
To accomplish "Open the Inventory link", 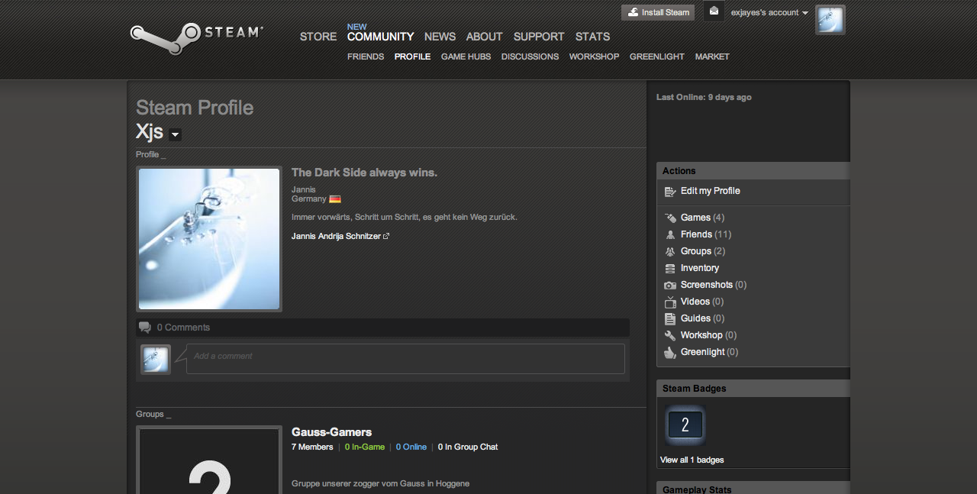I will 700,268.
